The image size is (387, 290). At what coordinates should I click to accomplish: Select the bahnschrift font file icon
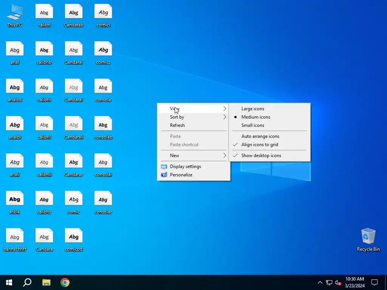click(x=15, y=240)
